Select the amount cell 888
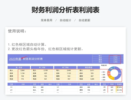131x100 pixels. (x=42, y=87)
